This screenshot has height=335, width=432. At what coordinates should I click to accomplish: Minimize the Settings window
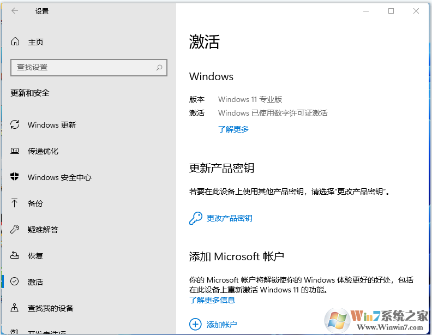pyautogui.click(x=365, y=11)
